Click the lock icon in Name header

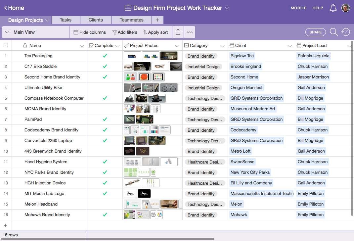[25, 45]
